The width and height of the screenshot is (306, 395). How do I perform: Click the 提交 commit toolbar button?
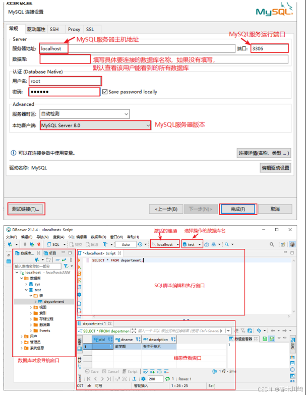click(x=77, y=244)
